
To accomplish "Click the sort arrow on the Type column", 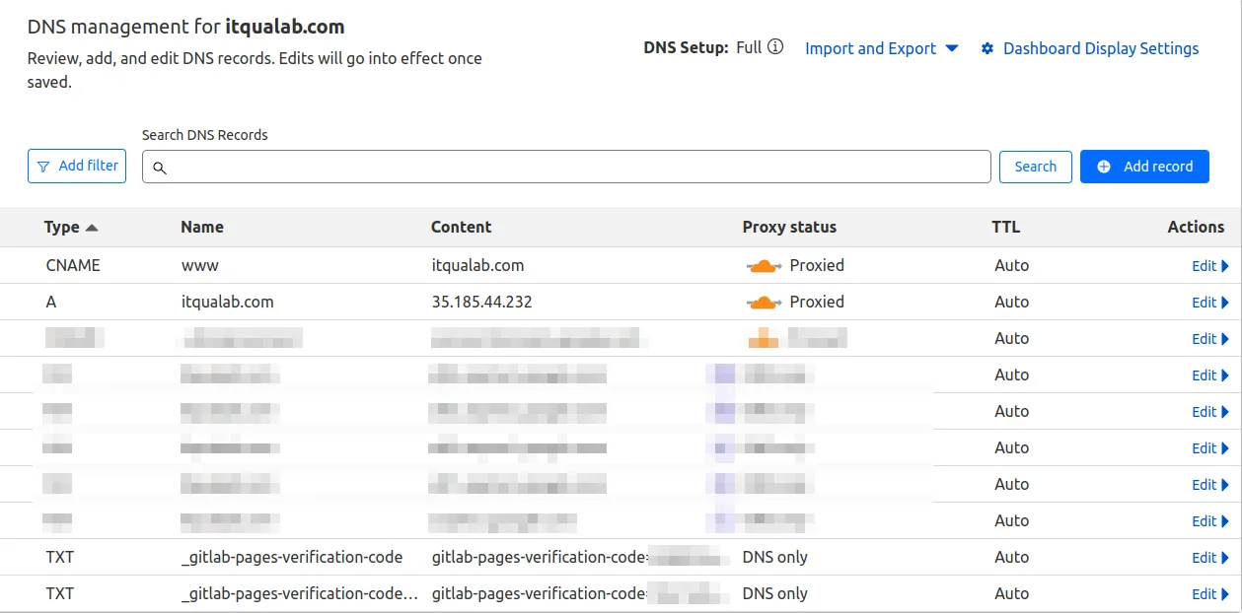I will click(90, 227).
